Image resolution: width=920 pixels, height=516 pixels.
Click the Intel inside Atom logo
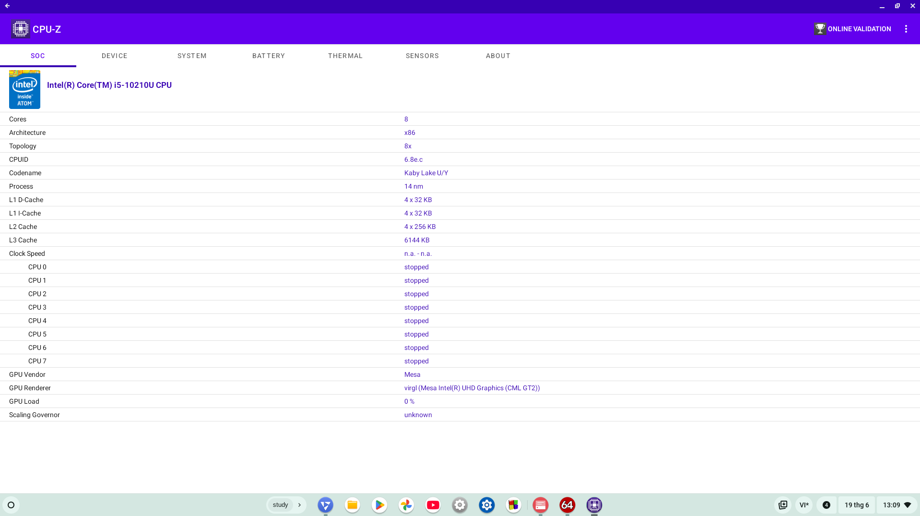24,89
